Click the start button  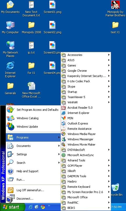pos(13,207)
